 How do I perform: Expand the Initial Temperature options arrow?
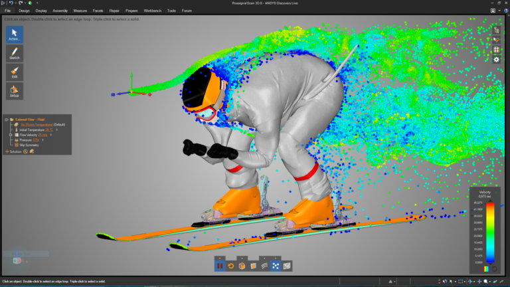click(57, 130)
